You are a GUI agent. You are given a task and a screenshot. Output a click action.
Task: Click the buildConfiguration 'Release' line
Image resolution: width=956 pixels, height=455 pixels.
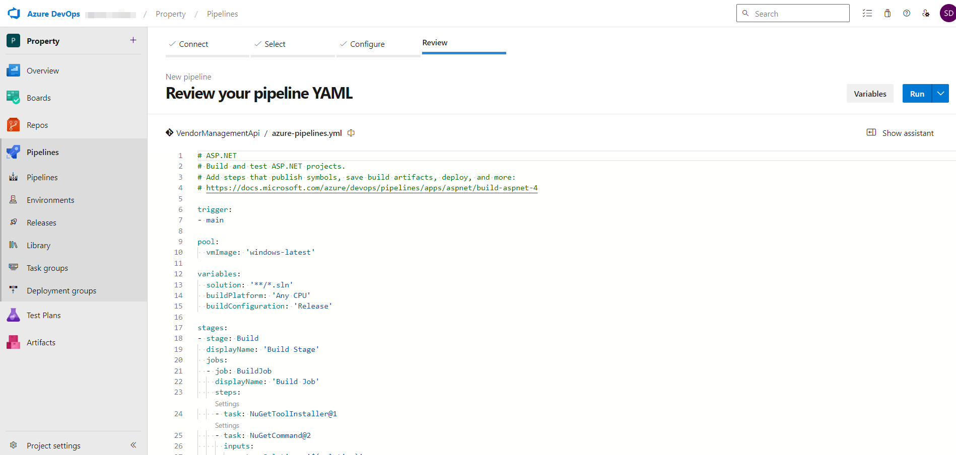click(x=269, y=306)
